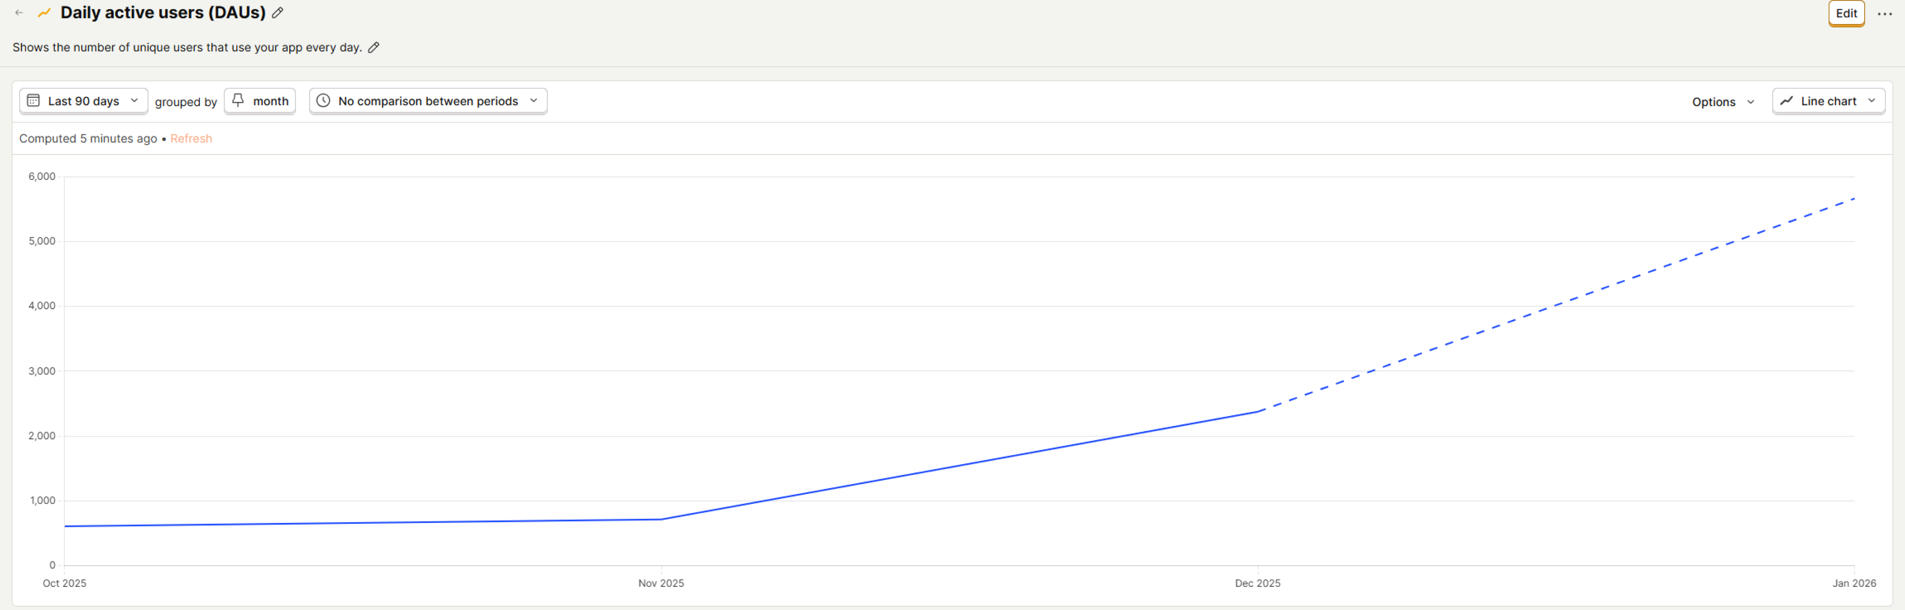Open the Line chart type dropdown
The height and width of the screenshot is (610, 1905).
coord(1828,101)
